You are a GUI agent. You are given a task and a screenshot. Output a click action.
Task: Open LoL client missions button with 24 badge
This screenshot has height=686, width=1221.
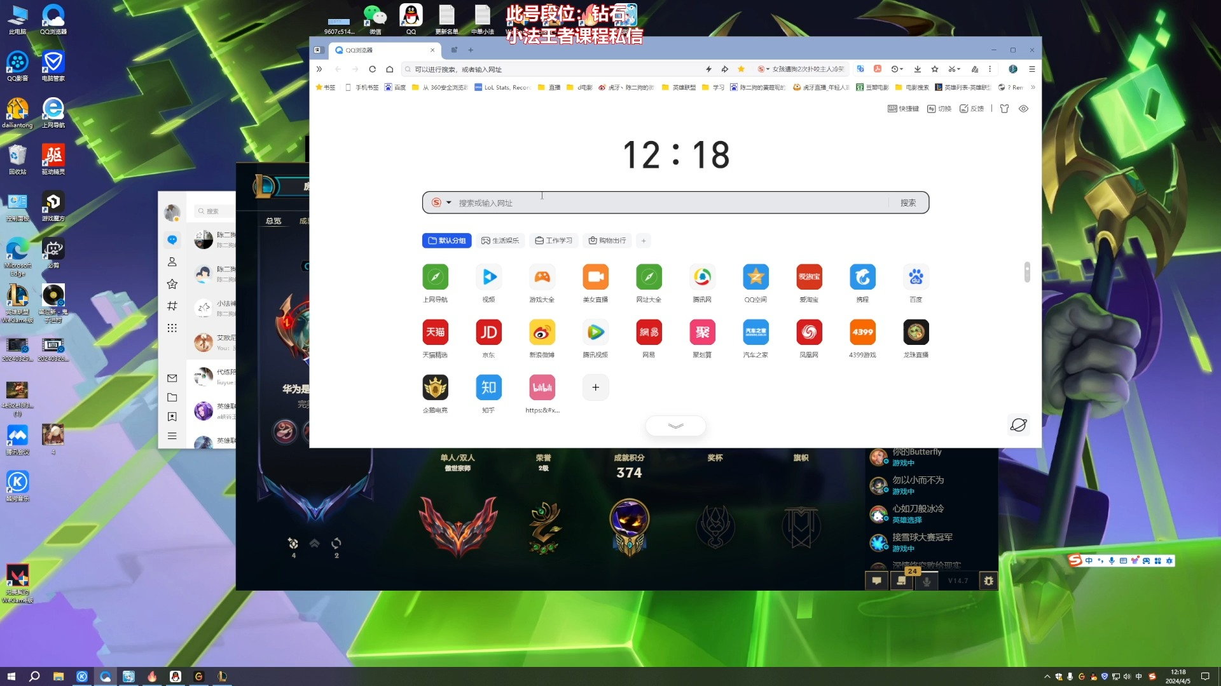[x=901, y=581]
